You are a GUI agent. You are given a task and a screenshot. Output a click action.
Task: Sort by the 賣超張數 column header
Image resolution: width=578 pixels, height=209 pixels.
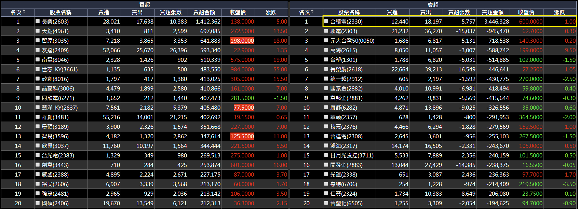(x=459, y=12)
